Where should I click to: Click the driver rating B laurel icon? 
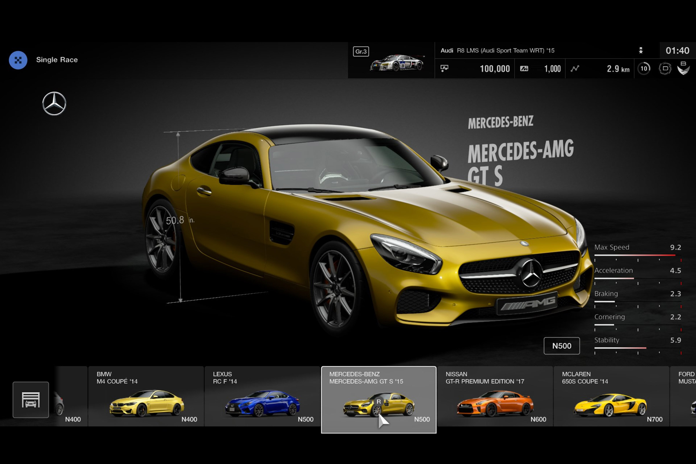[x=683, y=68]
